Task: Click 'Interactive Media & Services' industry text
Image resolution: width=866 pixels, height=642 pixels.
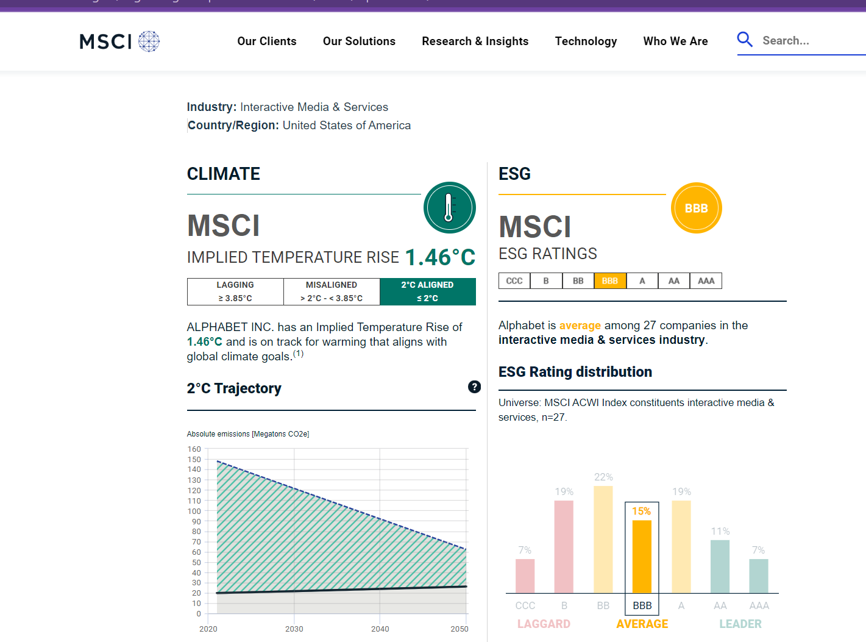Action: [x=314, y=107]
